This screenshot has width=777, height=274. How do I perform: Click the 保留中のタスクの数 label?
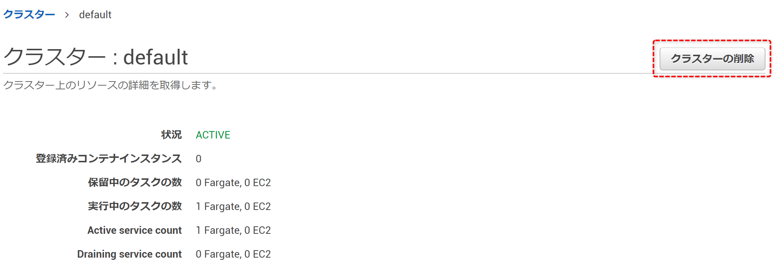pyautogui.click(x=135, y=182)
